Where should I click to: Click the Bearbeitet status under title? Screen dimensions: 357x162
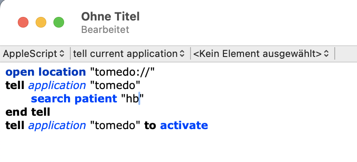[105, 29]
